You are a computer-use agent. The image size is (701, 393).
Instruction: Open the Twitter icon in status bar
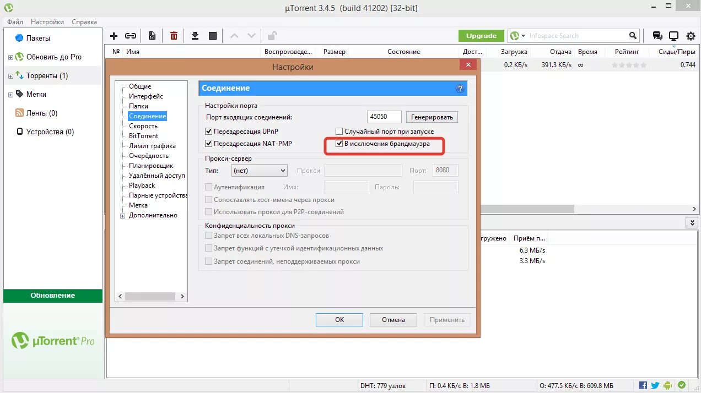coord(655,385)
